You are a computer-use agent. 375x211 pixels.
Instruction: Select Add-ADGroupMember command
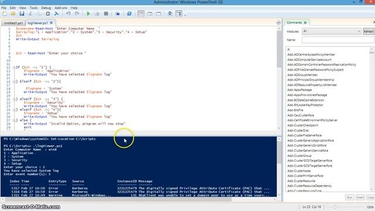coord(302,75)
